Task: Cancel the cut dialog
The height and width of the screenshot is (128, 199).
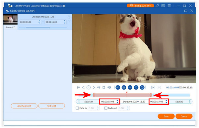Action: [184, 116]
